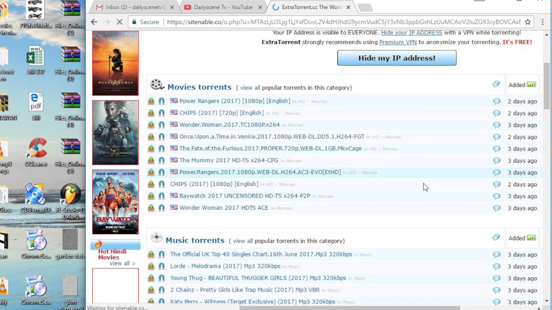Click the download icon for Power Rangers (2017) [1080p]
This screenshot has height=310, width=552.
[151, 101]
